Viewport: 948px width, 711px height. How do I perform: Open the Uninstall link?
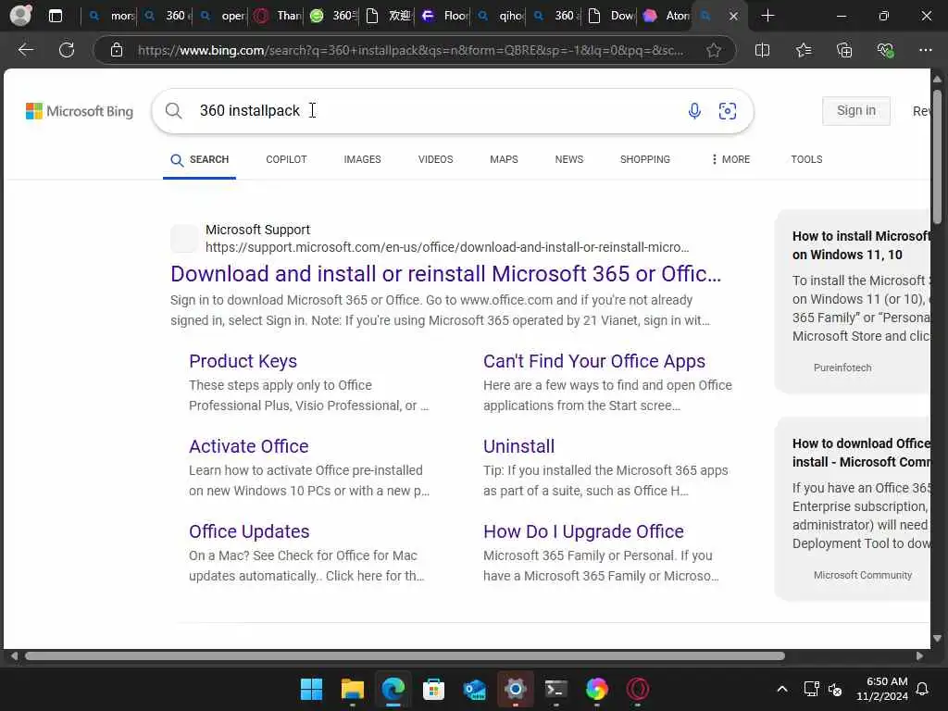coord(518,446)
